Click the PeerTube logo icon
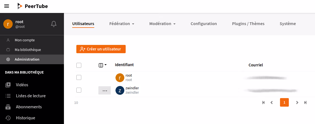This screenshot has width=315, height=124. coord(20,6)
